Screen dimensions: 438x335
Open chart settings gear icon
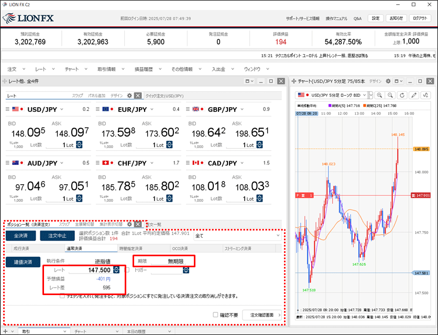coord(388,81)
